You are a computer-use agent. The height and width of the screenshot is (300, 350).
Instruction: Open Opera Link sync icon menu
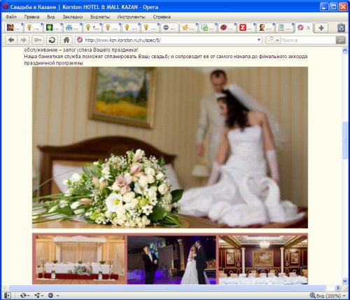(x=24, y=295)
